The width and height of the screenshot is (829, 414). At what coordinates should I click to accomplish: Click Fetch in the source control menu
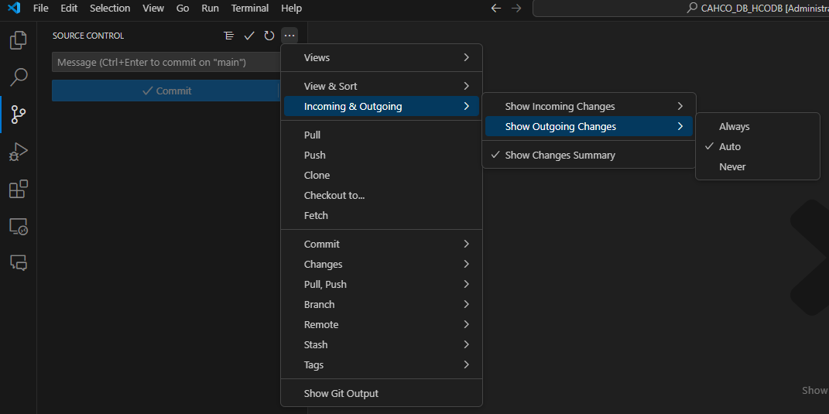tap(316, 215)
